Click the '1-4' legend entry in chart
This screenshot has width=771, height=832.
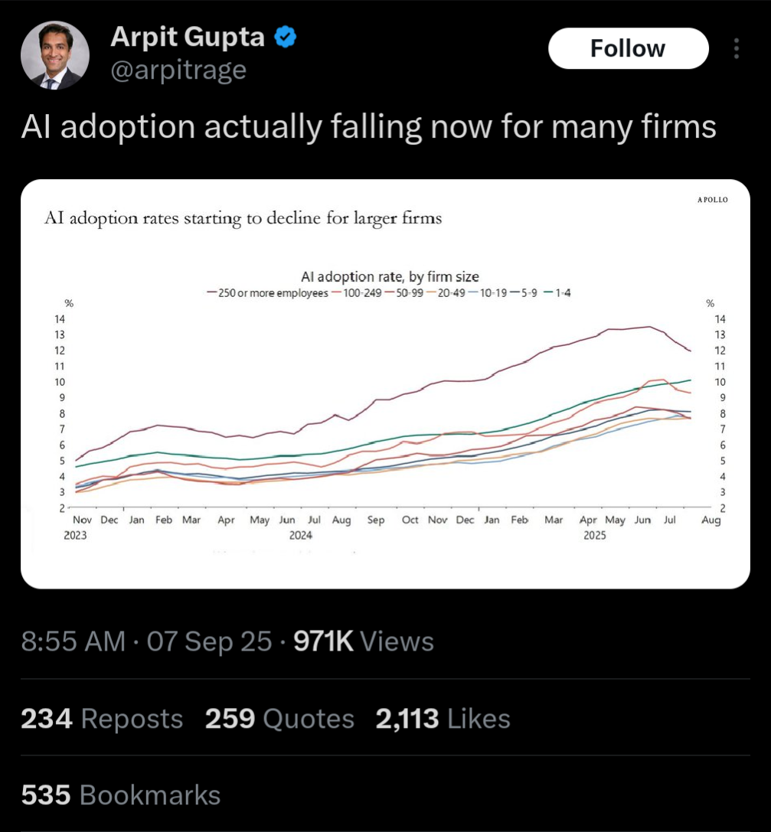pyautogui.click(x=557, y=293)
